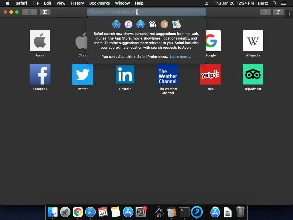This screenshot has width=293, height=220.
Task: Click the restaurant fork and knife icon
Action: pyautogui.click(x=165, y=24)
